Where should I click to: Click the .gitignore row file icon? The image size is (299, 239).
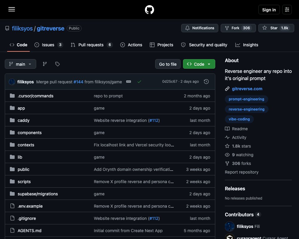[x=12, y=218]
